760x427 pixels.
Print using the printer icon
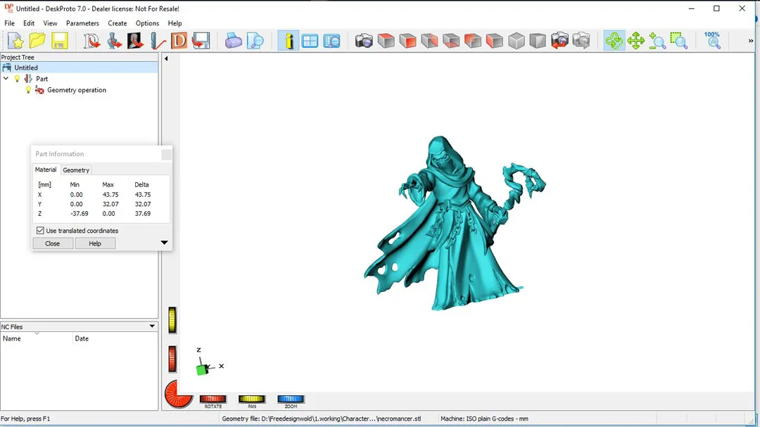(233, 41)
